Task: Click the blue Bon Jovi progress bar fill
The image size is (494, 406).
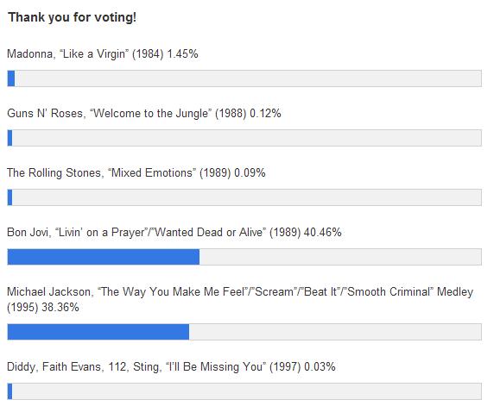Action: 104,257
